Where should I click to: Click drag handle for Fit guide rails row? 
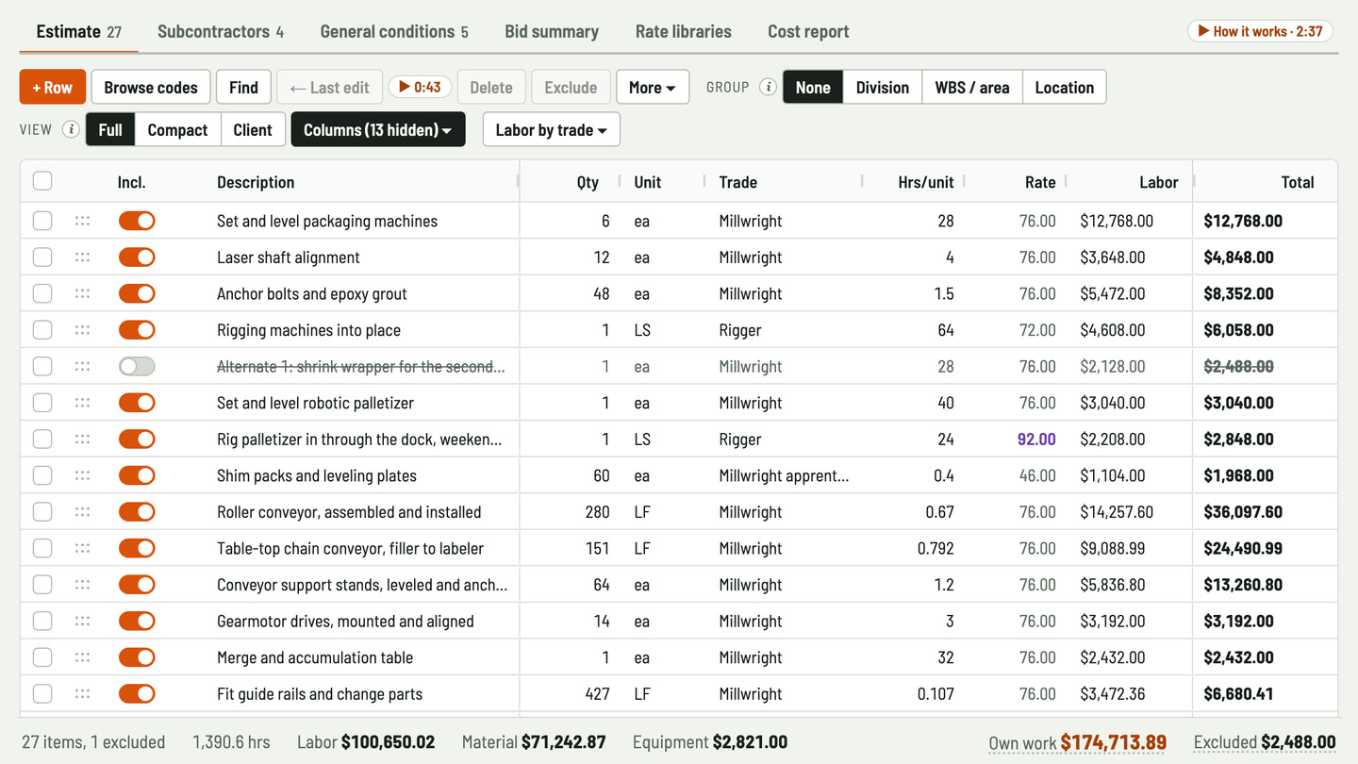pyautogui.click(x=82, y=694)
